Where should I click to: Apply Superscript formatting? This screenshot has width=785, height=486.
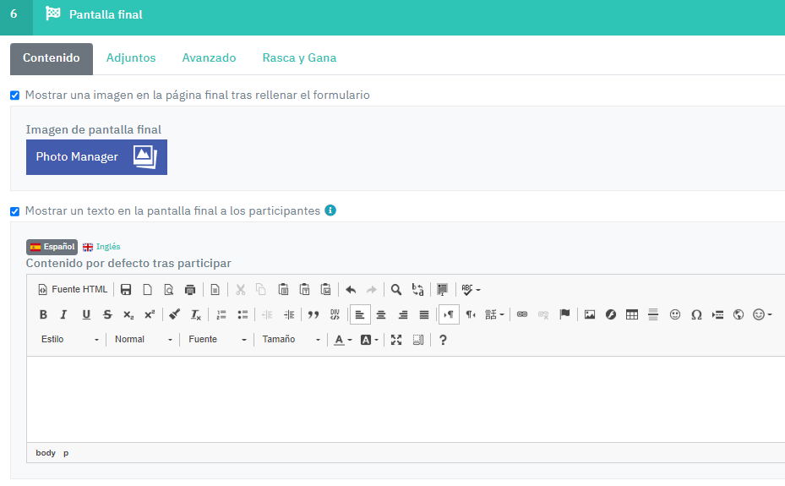(x=150, y=314)
